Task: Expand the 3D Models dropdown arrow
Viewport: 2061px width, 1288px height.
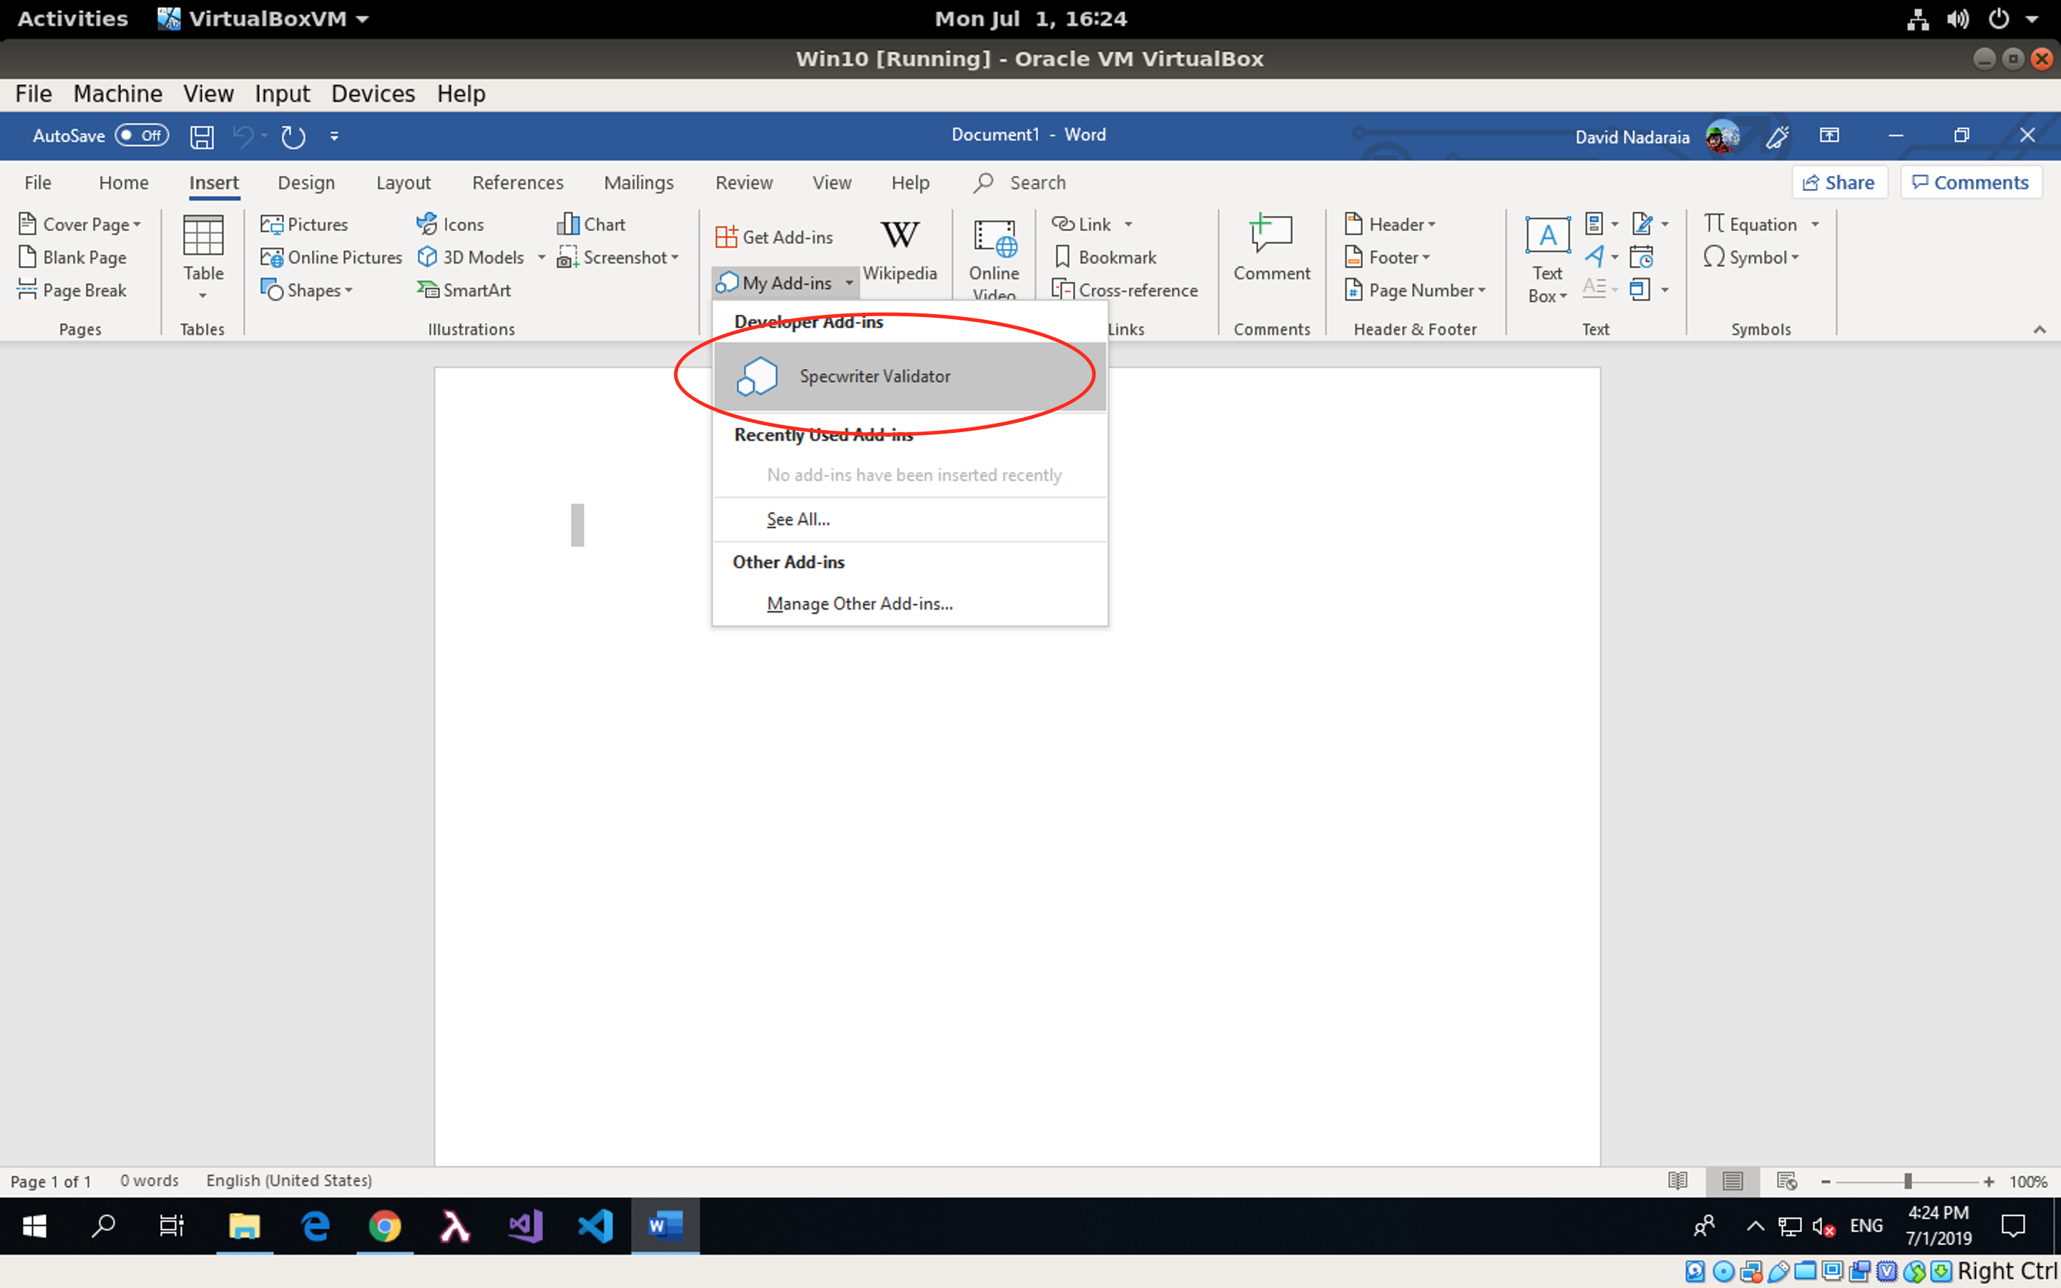Action: click(542, 258)
